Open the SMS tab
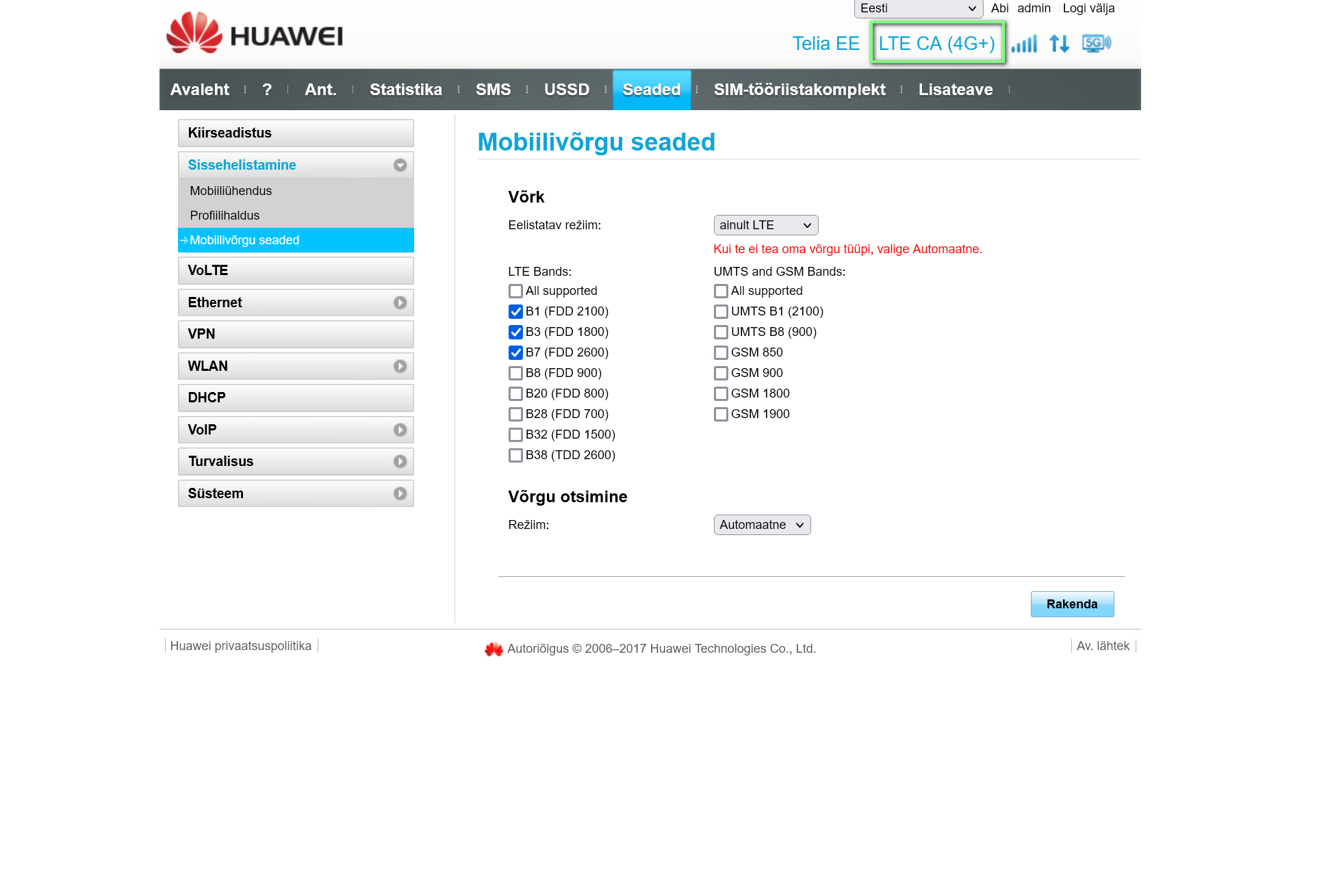1343x869 pixels. coord(493,90)
